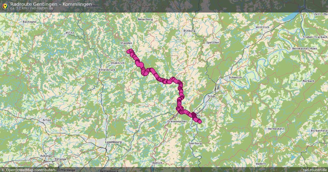This screenshot has width=328, height=172.
Task: Click rad-routen.de label in bottom bar
Action: (x=315, y=170)
